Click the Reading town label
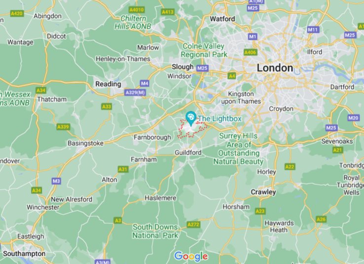Viewport: 364px width, 264px height. click(108, 84)
